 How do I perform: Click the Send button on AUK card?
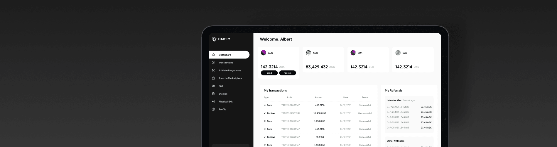(x=269, y=73)
